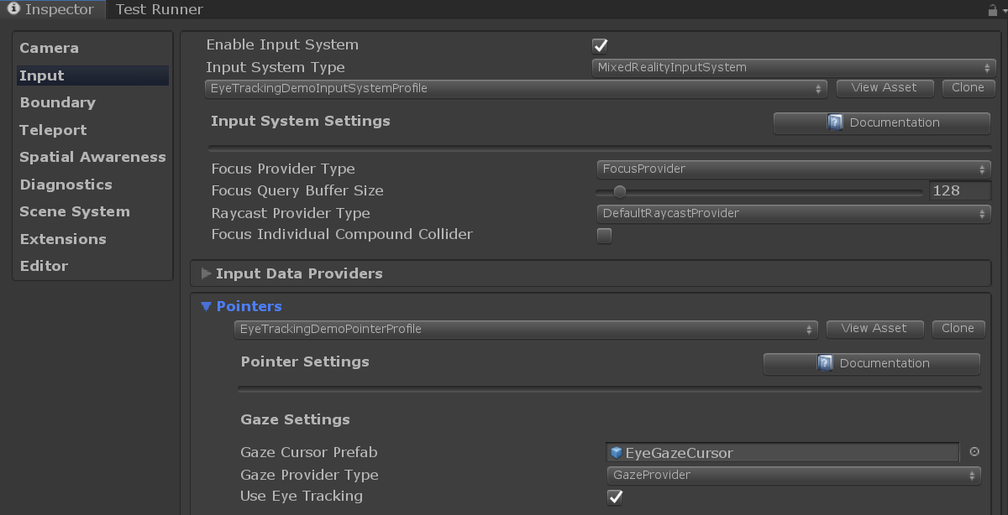This screenshot has height=515, width=1008.
Task: Open Pointer Settings Documentation
Action: (x=872, y=363)
